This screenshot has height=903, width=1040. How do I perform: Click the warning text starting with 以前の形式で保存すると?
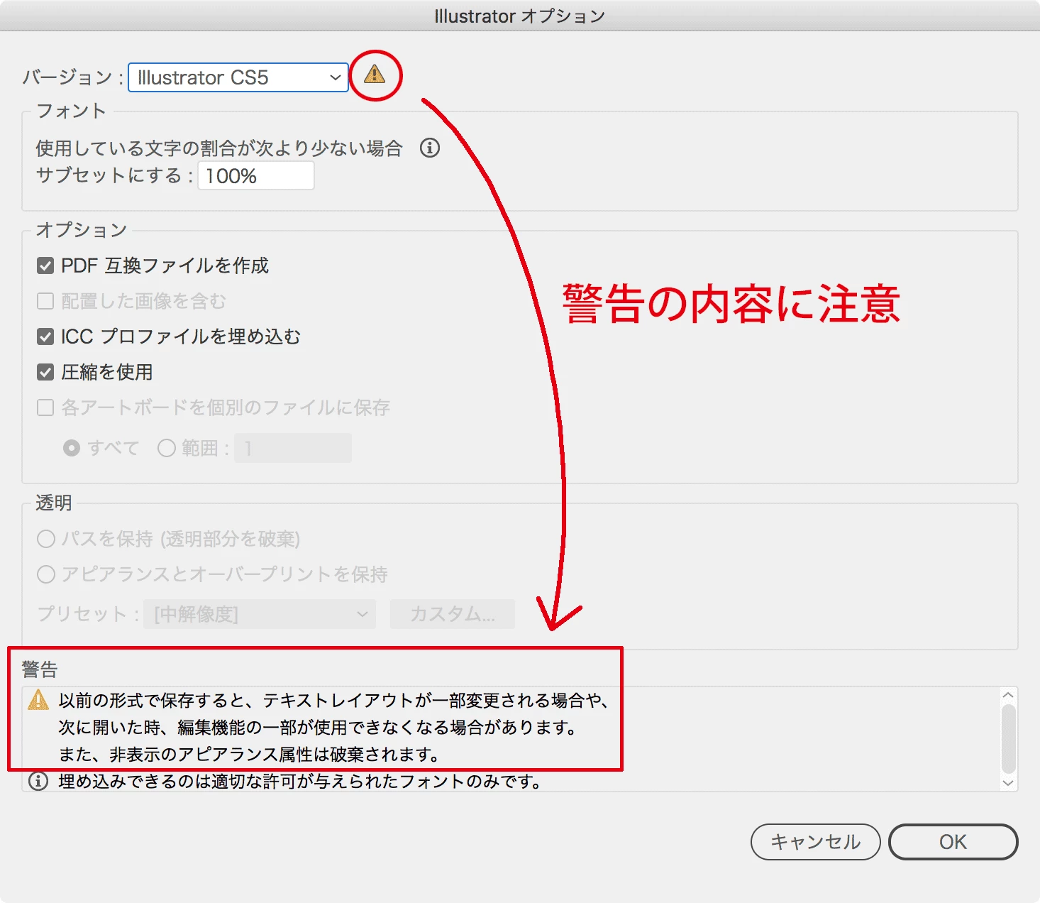[333, 727]
